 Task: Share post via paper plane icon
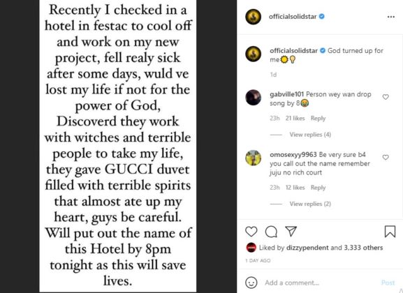(x=291, y=231)
